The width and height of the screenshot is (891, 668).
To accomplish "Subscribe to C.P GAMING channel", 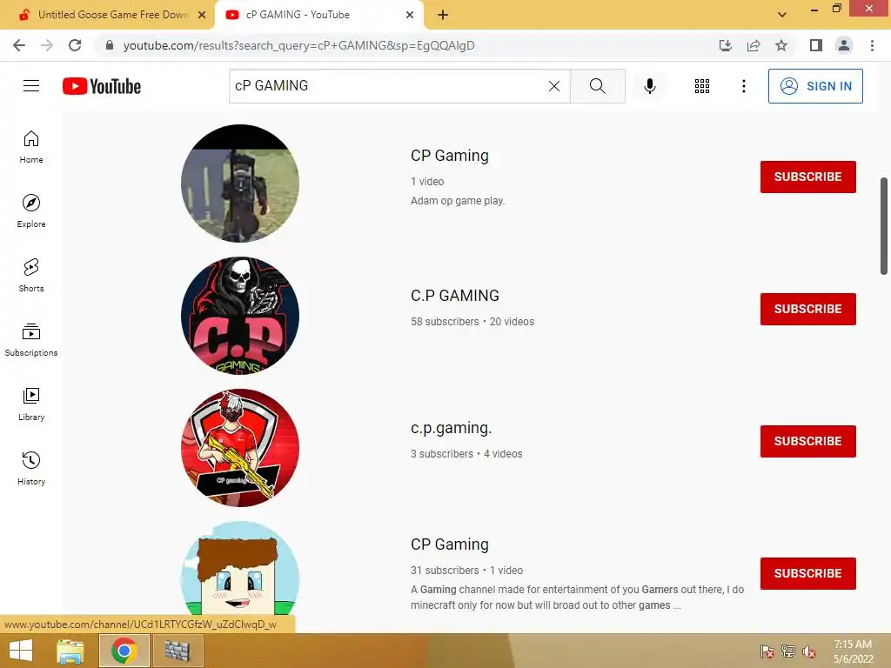I will point(808,309).
